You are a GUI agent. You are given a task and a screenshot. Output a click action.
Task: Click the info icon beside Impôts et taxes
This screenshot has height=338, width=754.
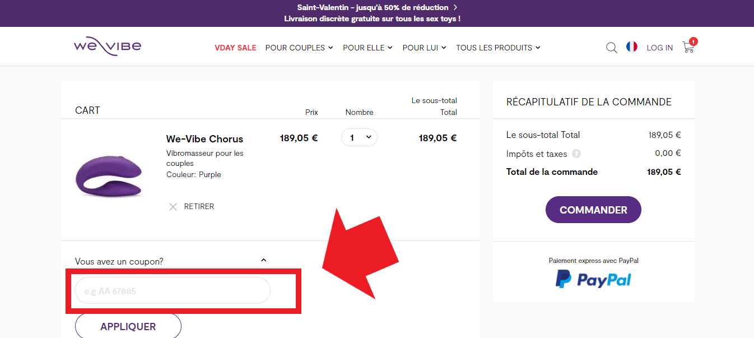click(x=576, y=154)
